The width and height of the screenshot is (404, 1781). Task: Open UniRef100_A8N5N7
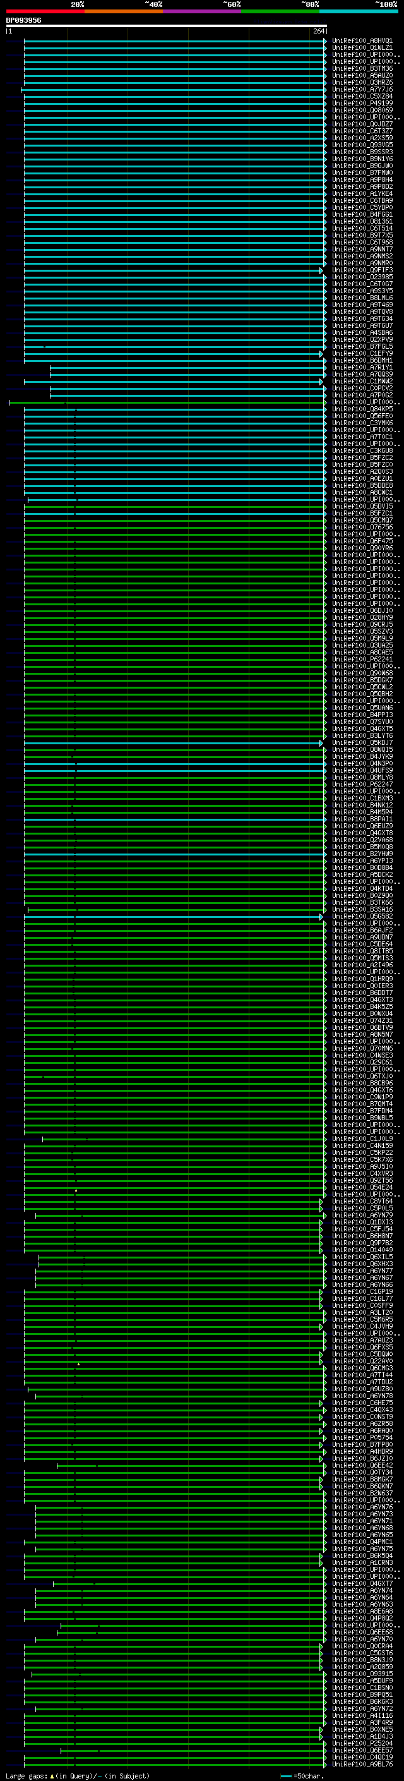click(362, 1034)
